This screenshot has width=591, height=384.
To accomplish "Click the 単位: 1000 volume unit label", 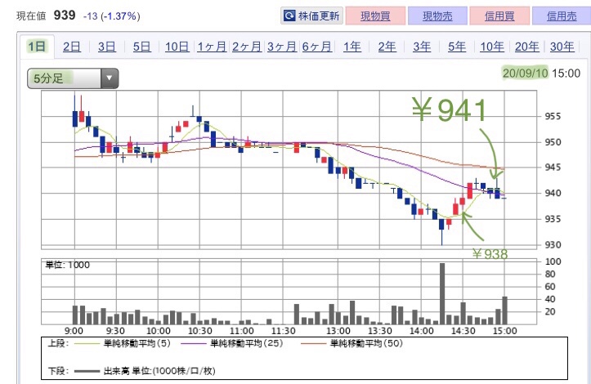I will coord(68,265).
